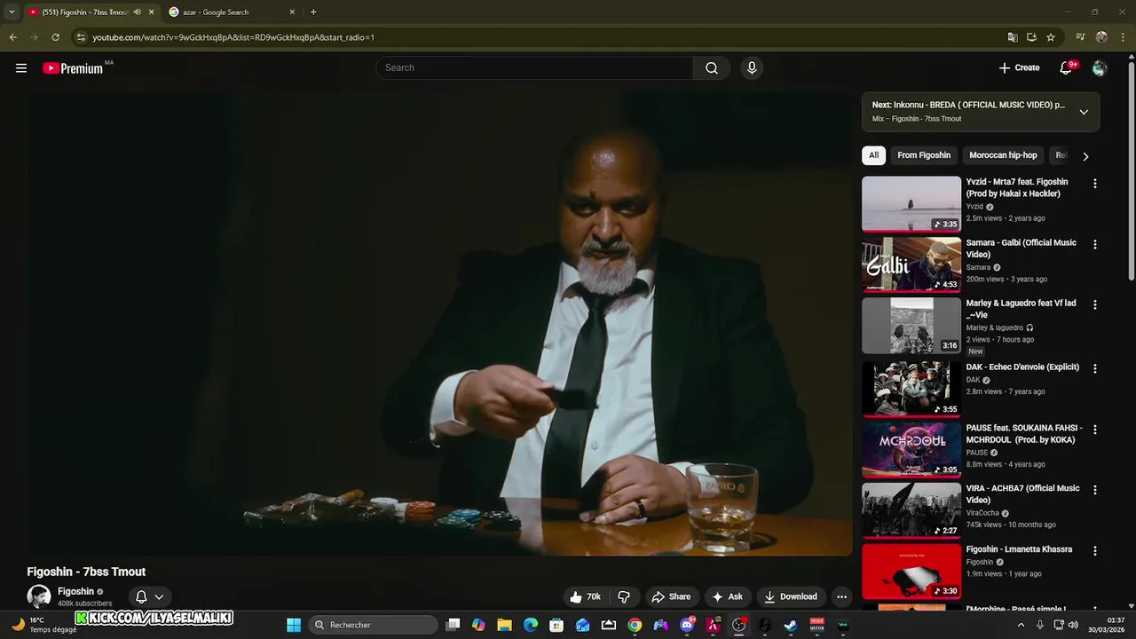Select the All filter chip
This screenshot has height=639, width=1136.
point(873,155)
